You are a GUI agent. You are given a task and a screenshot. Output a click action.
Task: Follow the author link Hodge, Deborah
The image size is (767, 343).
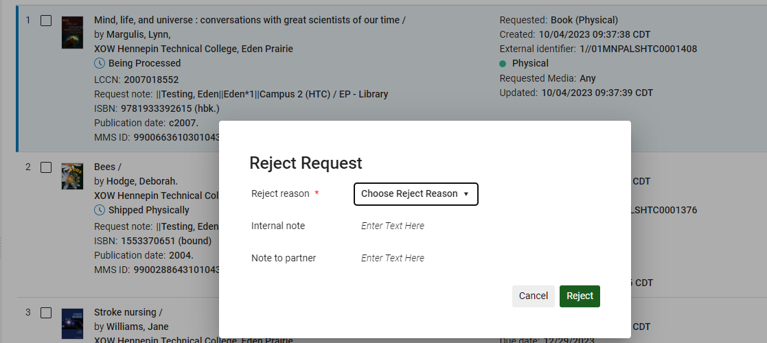(141, 181)
